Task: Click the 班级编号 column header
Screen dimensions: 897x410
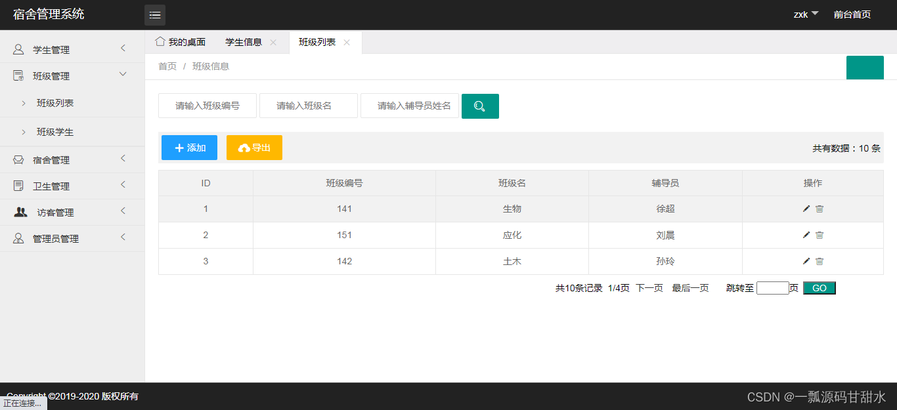Action: click(344, 183)
